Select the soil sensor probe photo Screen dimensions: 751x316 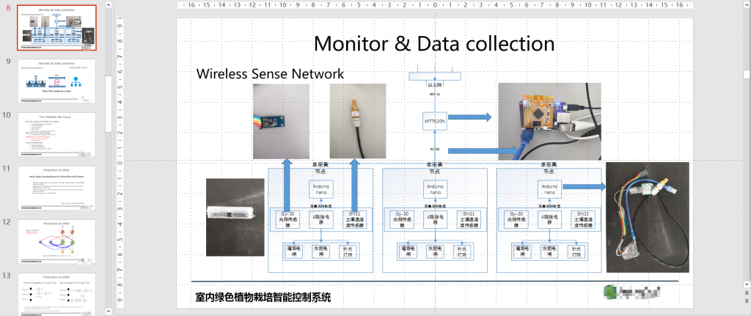(358, 121)
